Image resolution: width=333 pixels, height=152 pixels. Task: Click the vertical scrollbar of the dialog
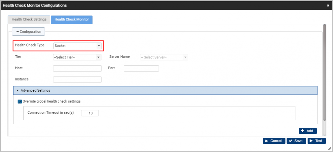(x=324, y=71)
